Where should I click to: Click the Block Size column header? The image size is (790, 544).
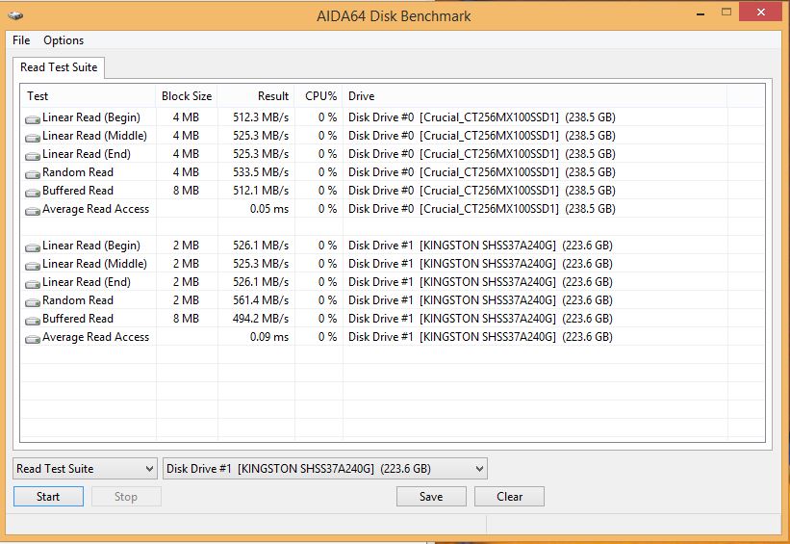click(187, 95)
